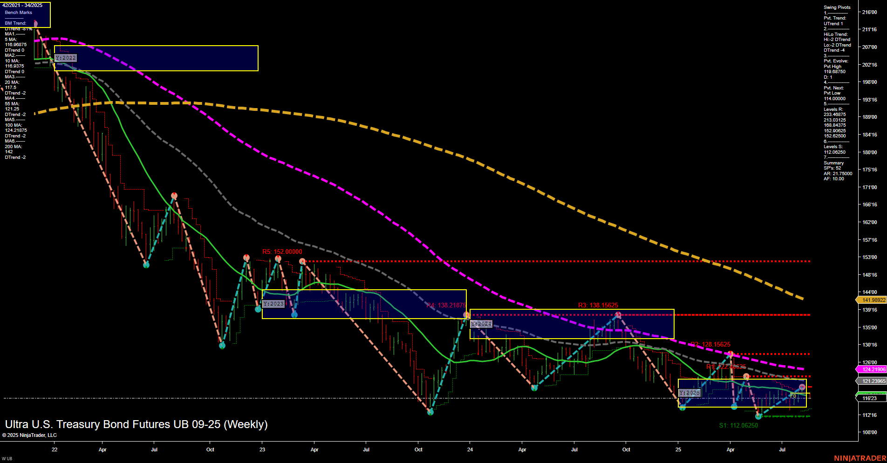The image size is (887, 463).
Task: Click the R5: 152.00000 resistance label
Action: click(x=282, y=251)
